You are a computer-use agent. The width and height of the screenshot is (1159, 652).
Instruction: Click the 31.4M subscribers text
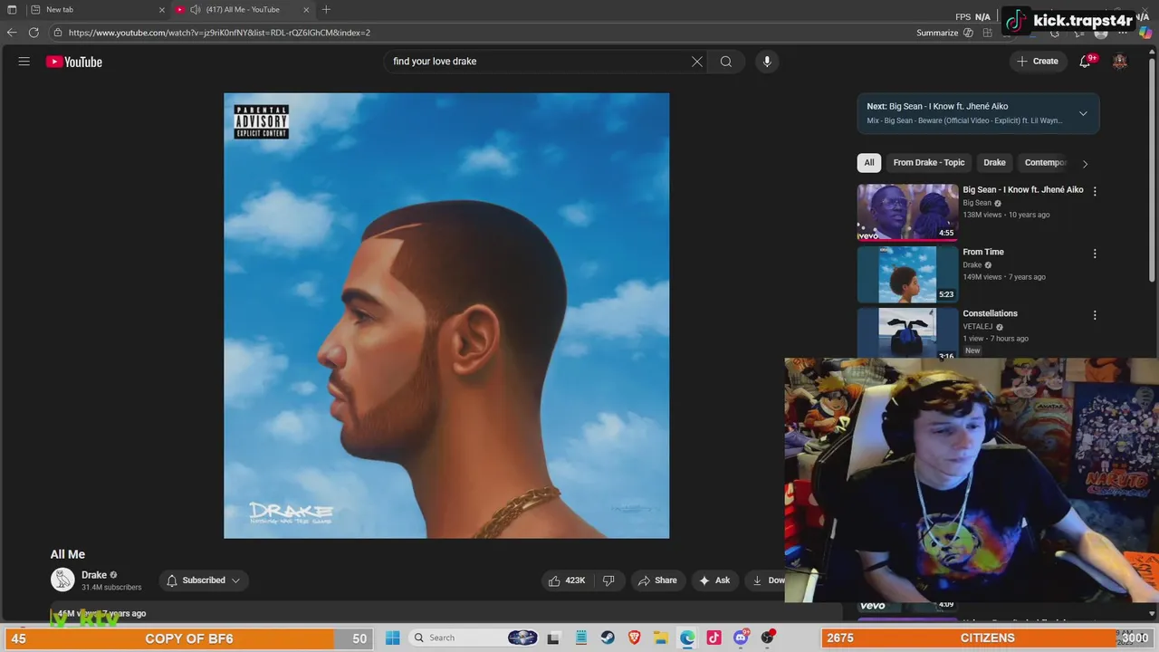click(111, 588)
